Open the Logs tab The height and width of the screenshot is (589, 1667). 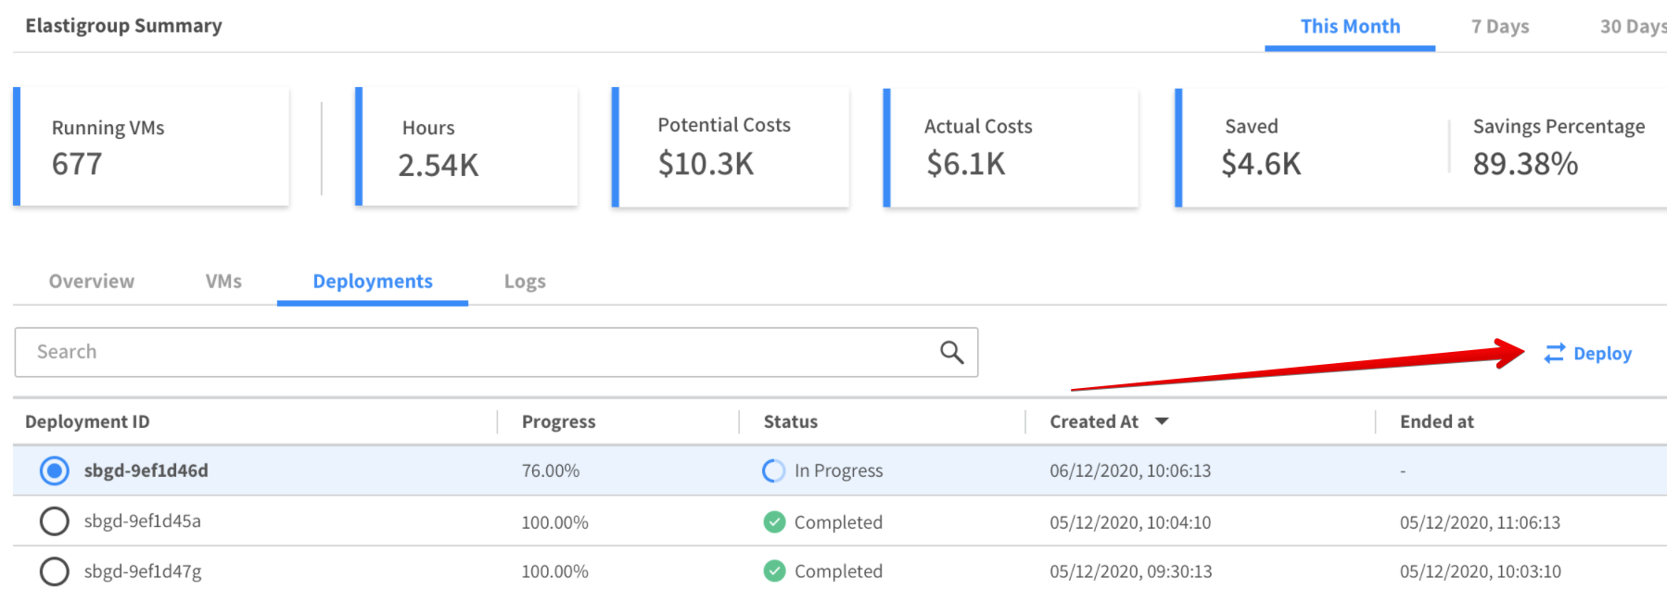[525, 282]
